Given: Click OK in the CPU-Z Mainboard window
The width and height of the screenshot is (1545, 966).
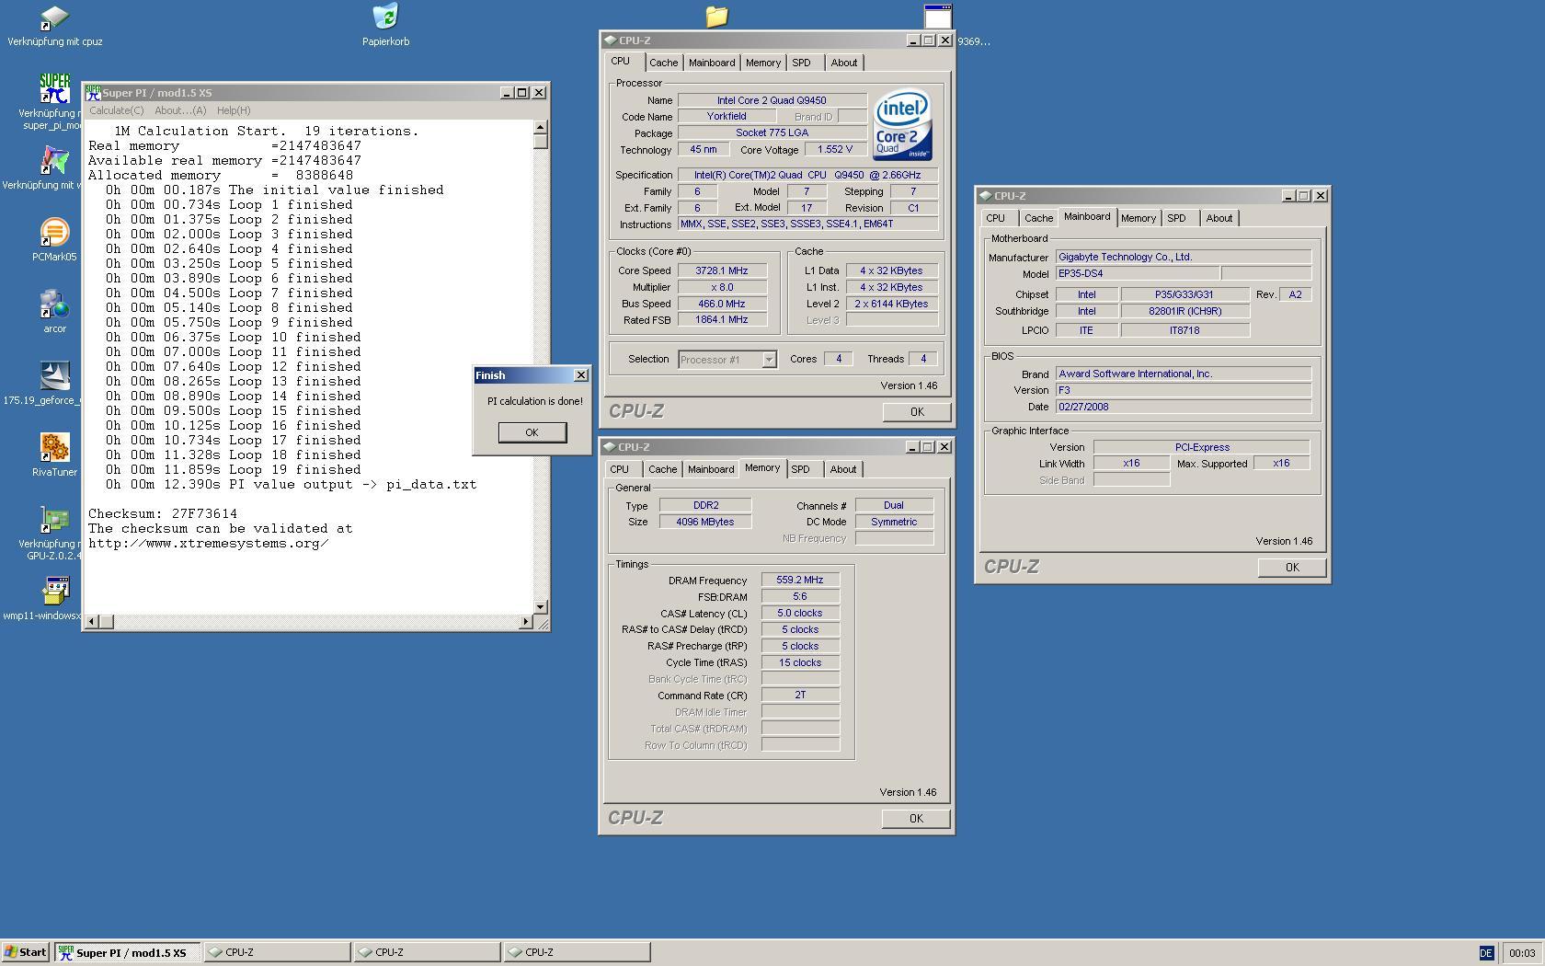Looking at the screenshot, I should pyautogui.click(x=1292, y=568).
